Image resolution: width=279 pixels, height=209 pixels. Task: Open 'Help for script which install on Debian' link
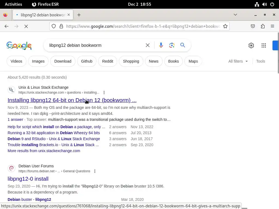coord(56,127)
